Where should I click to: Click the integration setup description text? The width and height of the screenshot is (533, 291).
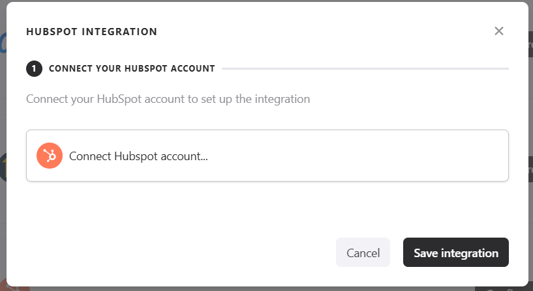point(168,100)
